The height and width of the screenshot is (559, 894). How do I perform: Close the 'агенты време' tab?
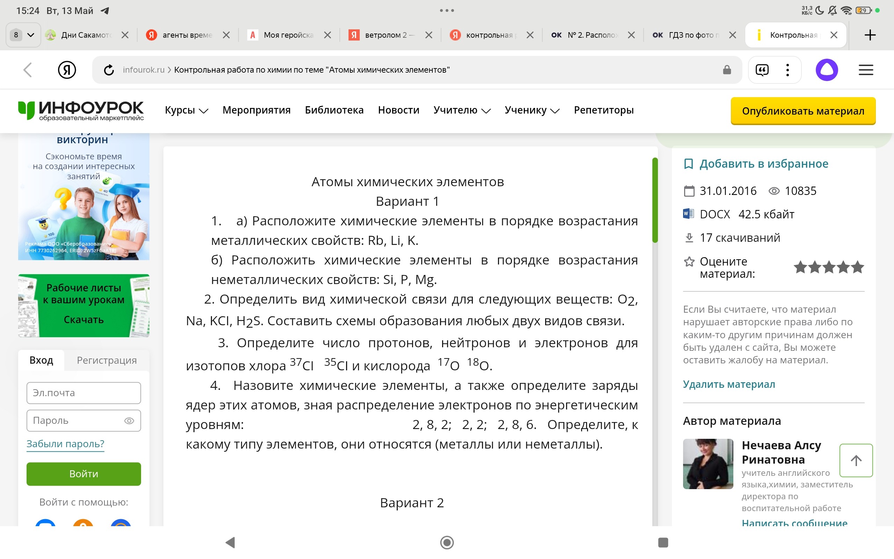[x=226, y=35]
